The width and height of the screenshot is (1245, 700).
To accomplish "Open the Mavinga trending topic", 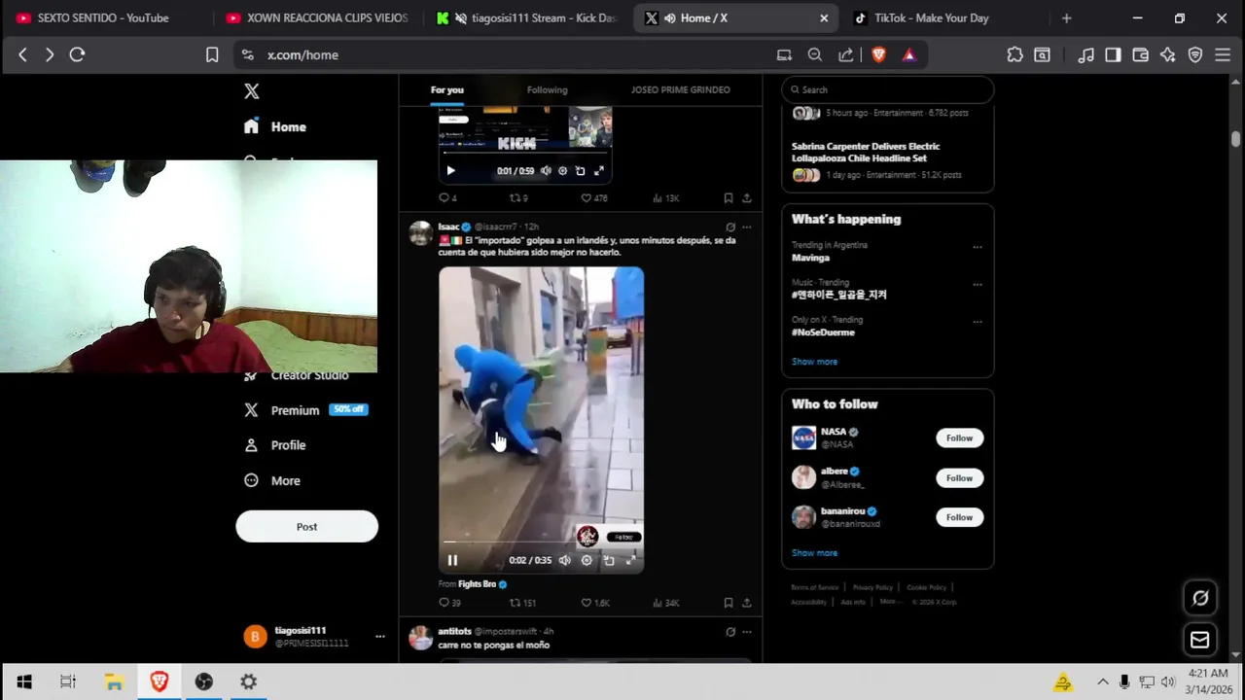I will click(x=810, y=258).
